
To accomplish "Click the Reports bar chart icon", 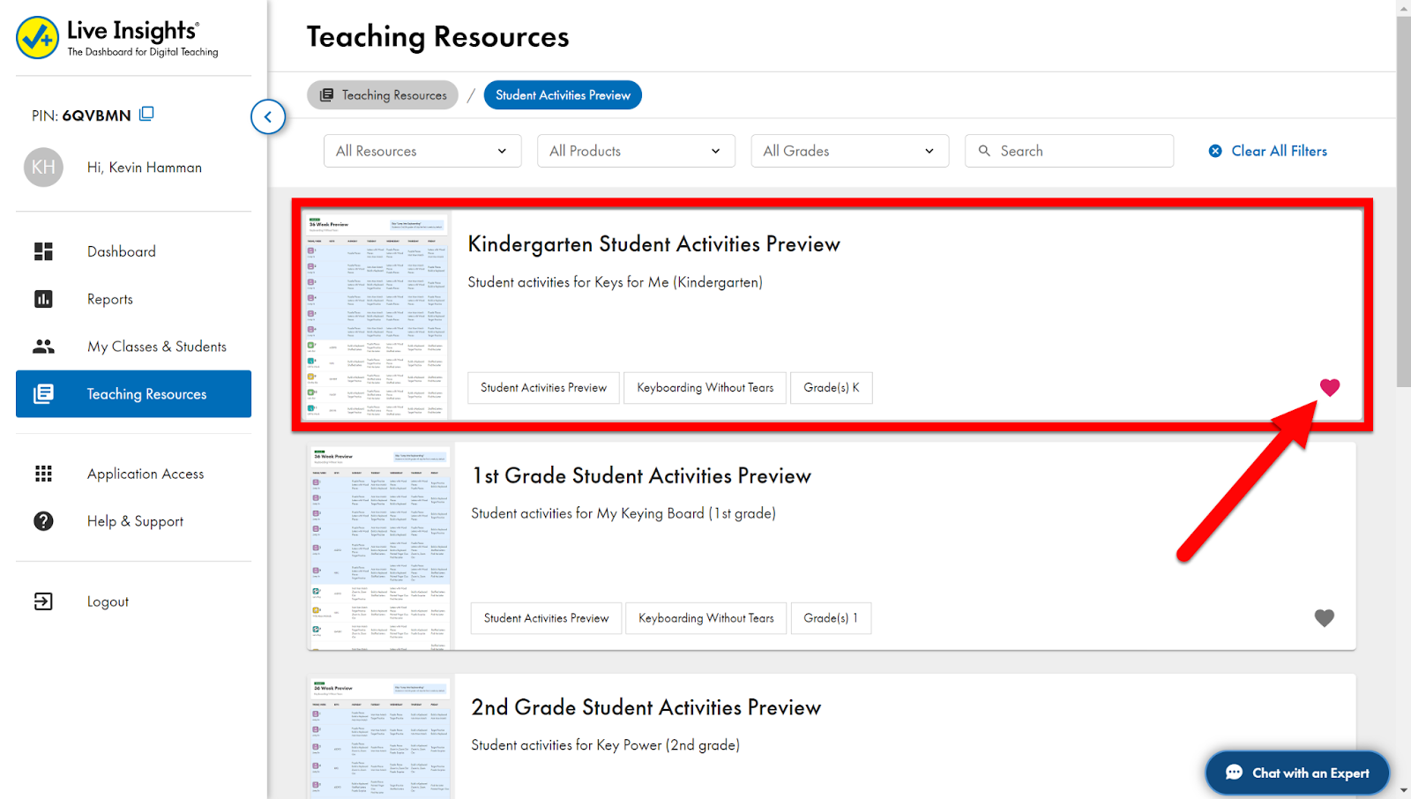I will [x=43, y=299].
